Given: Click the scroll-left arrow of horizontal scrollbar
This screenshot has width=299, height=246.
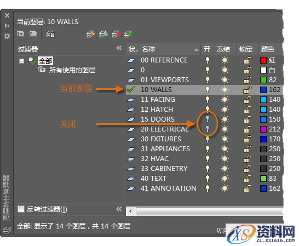Looking at the screenshot, I should [131, 211].
